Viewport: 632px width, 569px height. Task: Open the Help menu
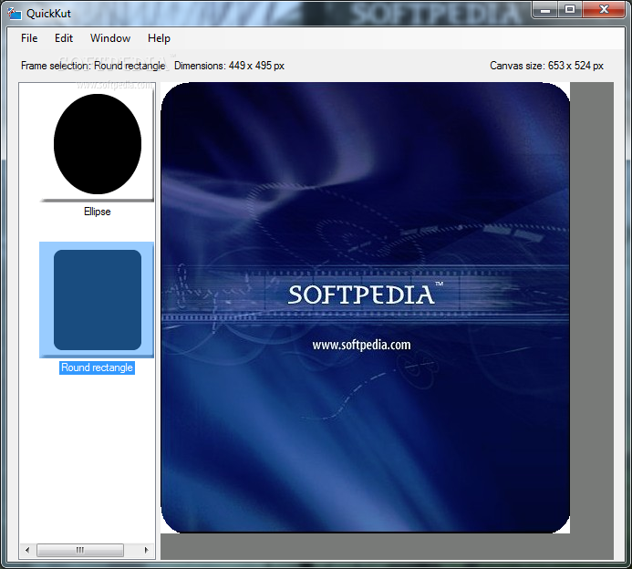(x=159, y=38)
